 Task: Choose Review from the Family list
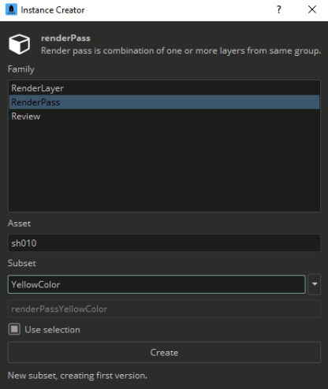[x=164, y=117]
